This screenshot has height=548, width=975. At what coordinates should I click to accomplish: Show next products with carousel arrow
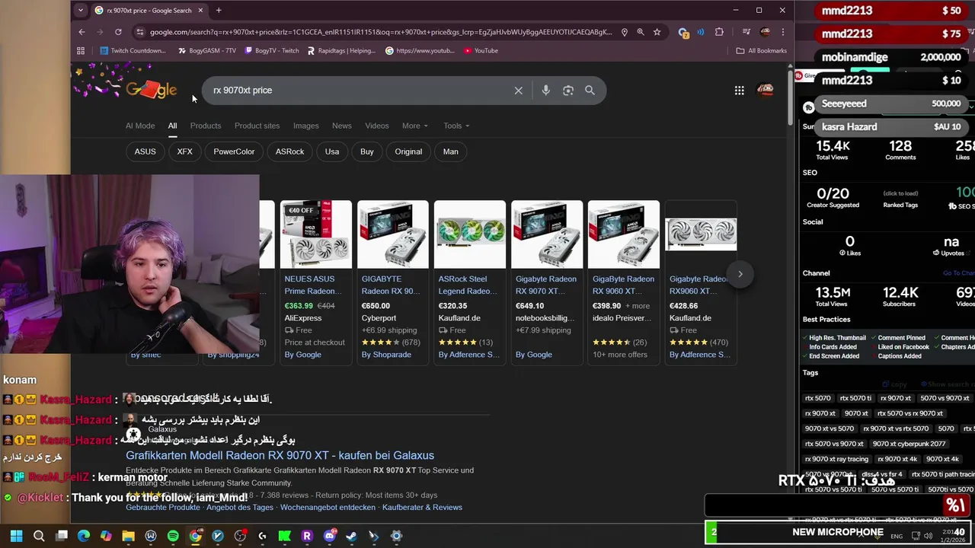(740, 274)
